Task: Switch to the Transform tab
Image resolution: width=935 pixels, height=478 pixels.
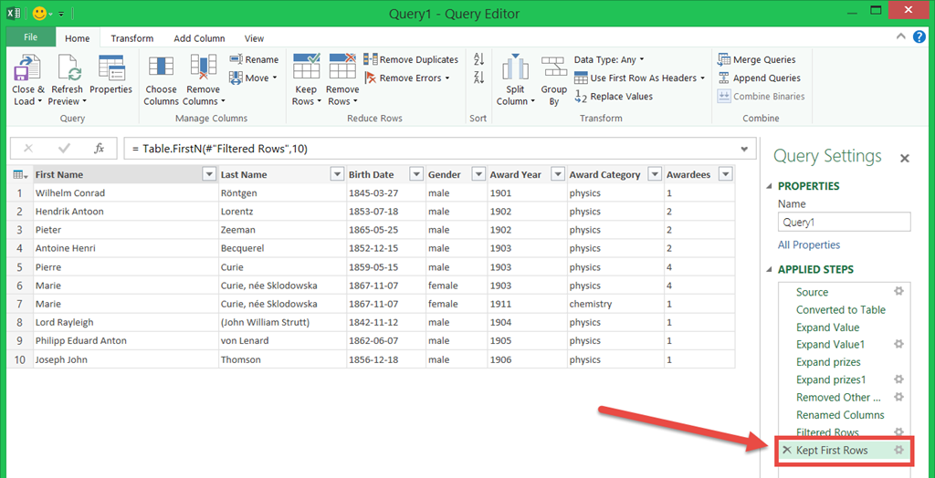Action: (x=132, y=38)
